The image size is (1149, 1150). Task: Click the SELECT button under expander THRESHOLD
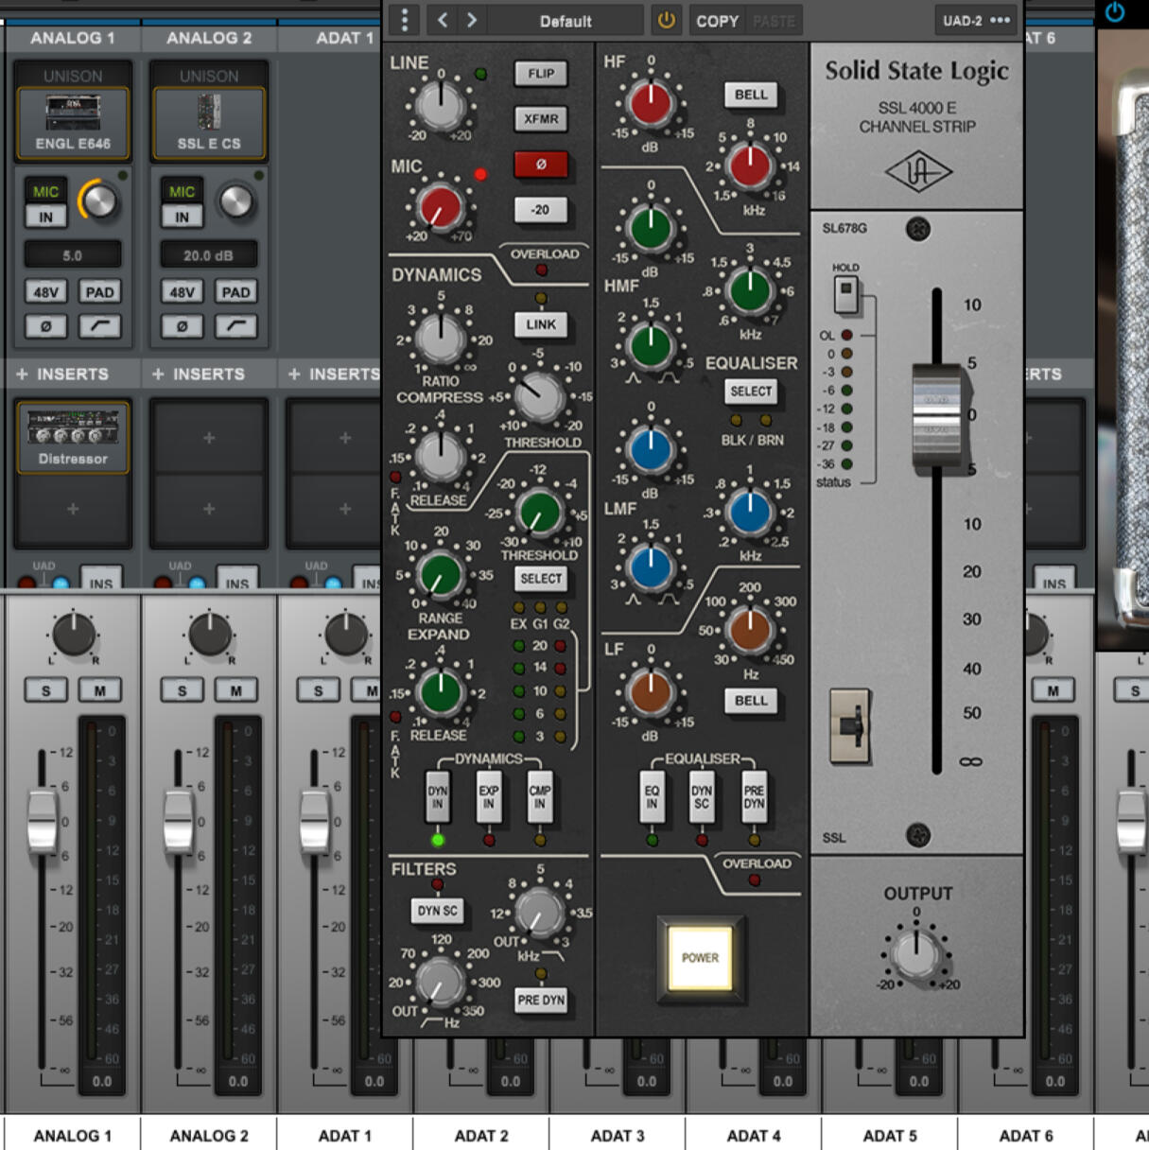541,579
